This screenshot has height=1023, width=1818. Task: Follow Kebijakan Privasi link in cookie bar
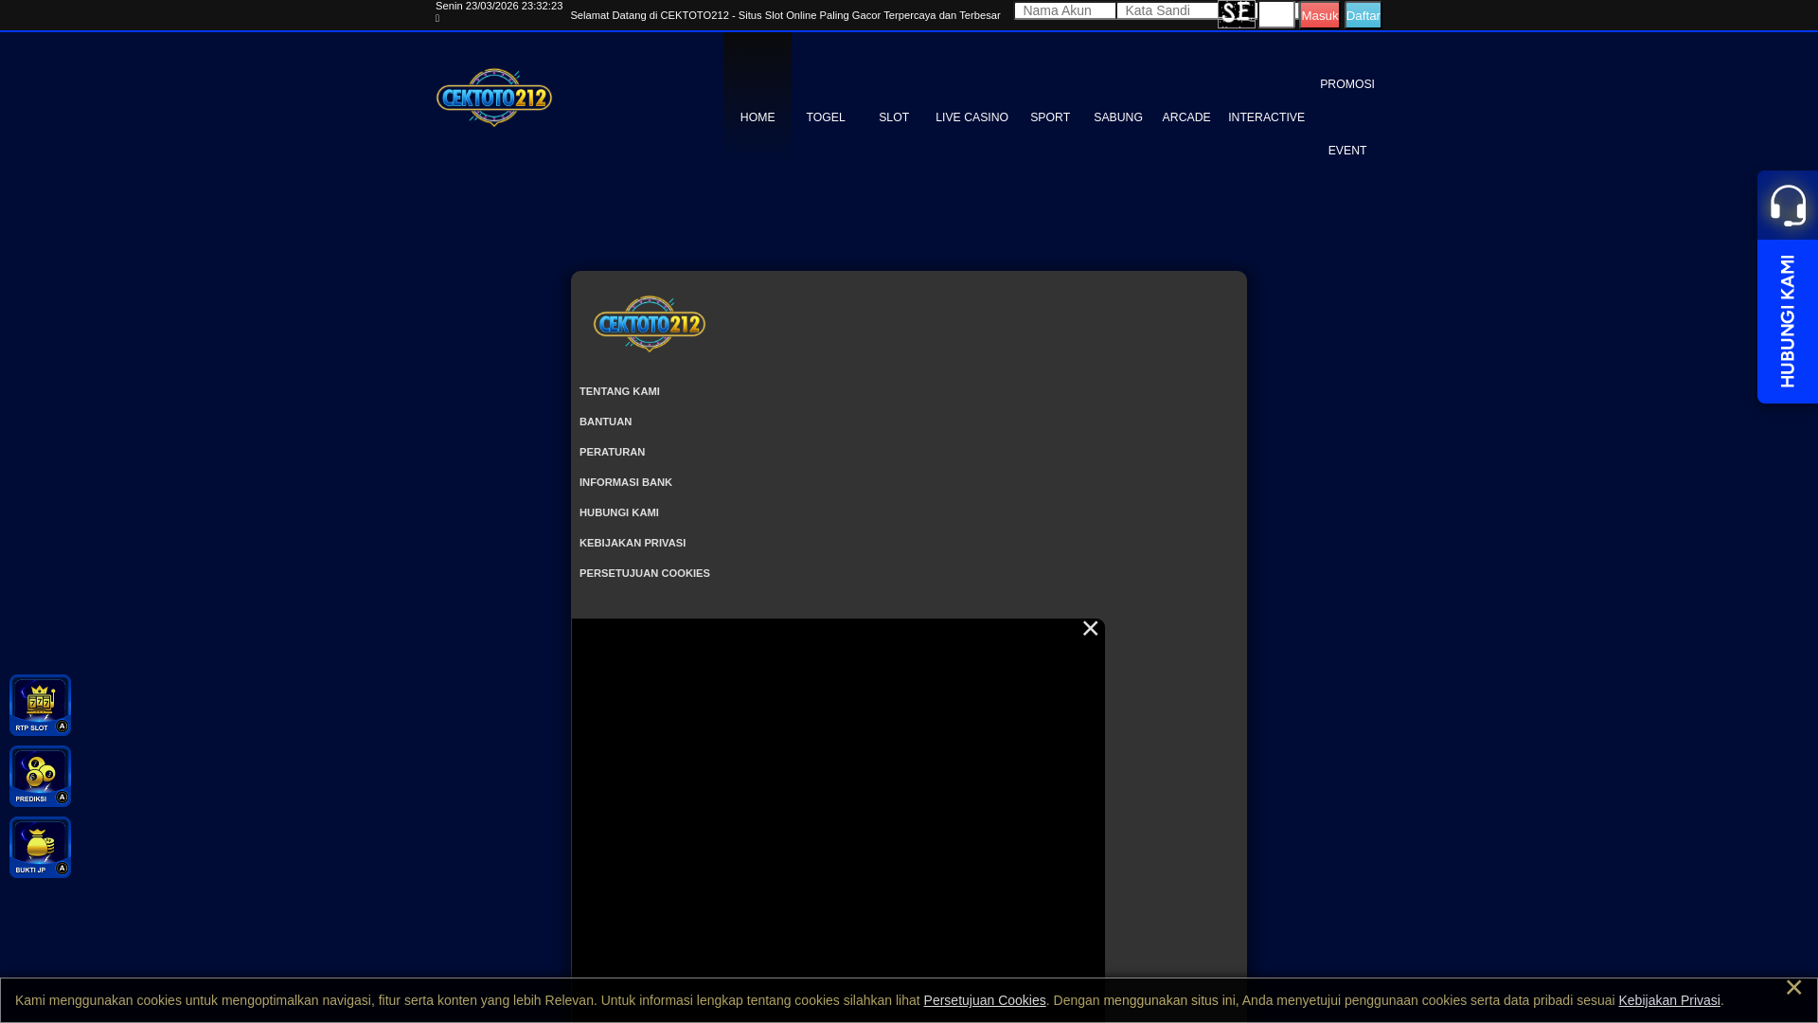click(1669, 1000)
